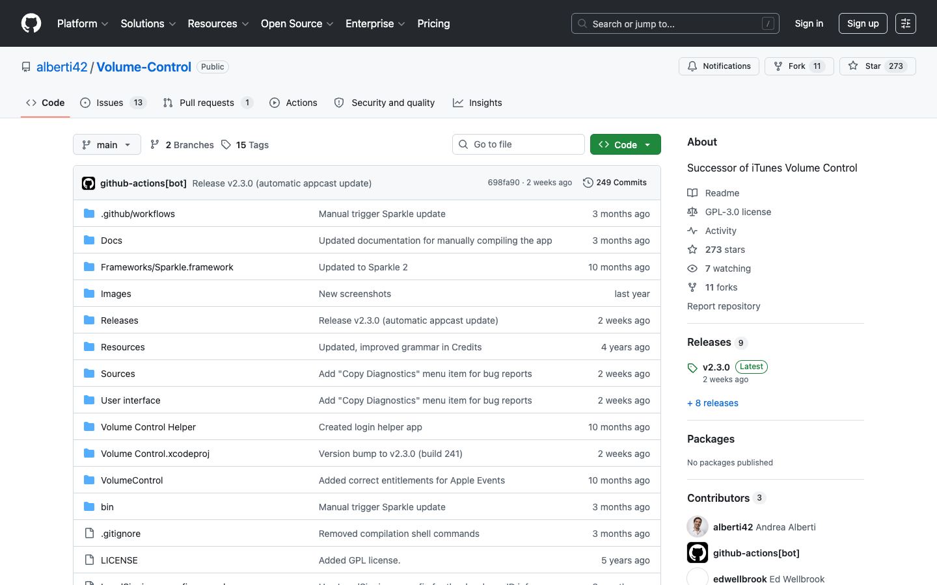Expand the Resources dropdown
937x585 pixels.
tap(218, 23)
